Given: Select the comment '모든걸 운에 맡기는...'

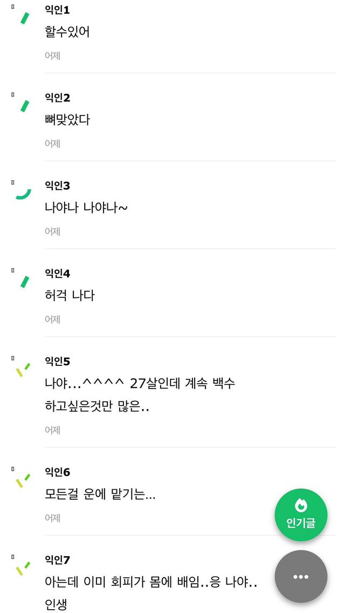Looking at the screenshot, I should click(x=100, y=494).
